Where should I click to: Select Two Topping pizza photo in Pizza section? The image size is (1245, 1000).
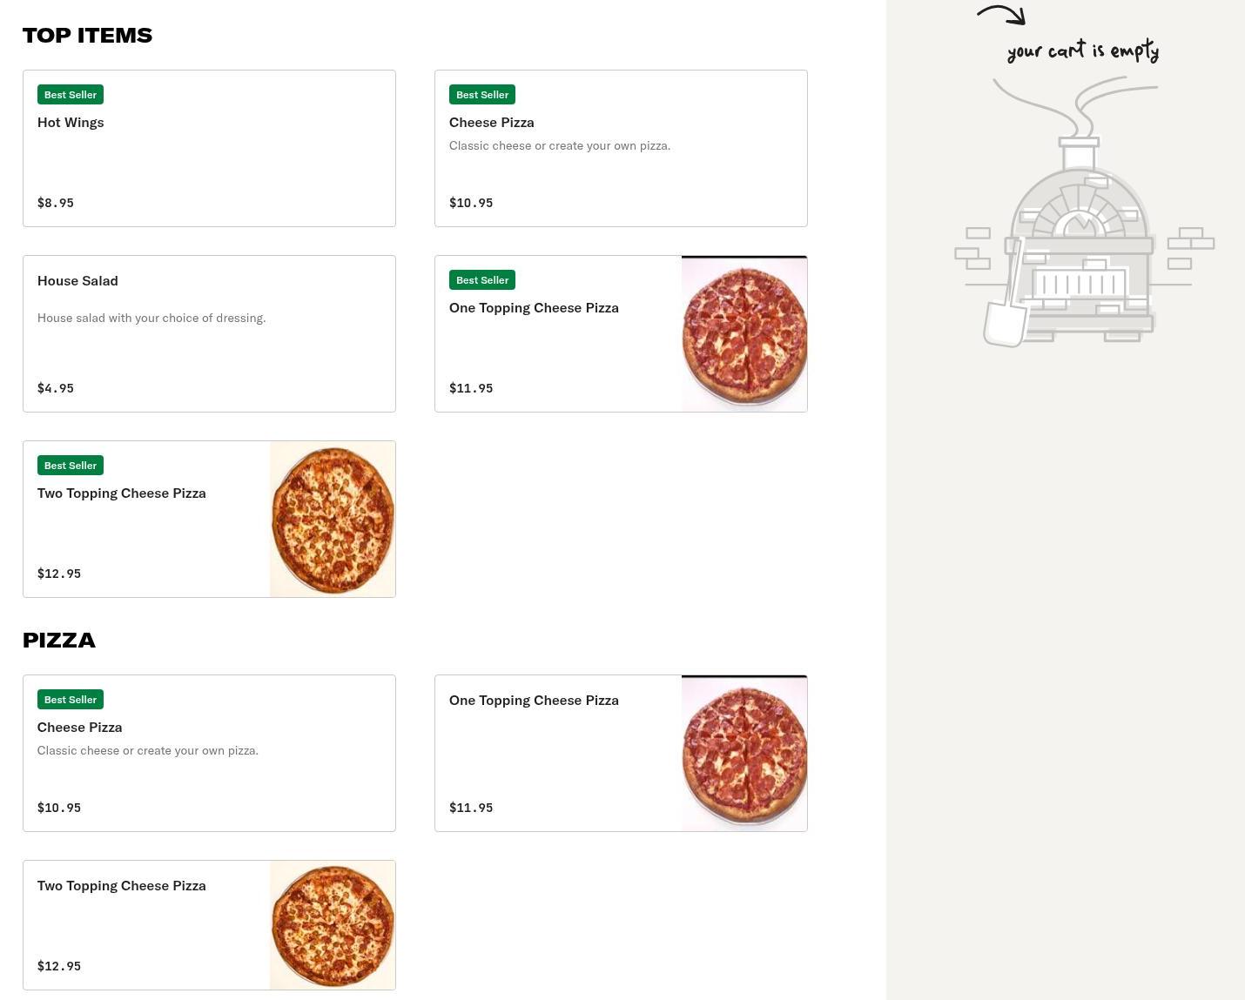click(333, 925)
